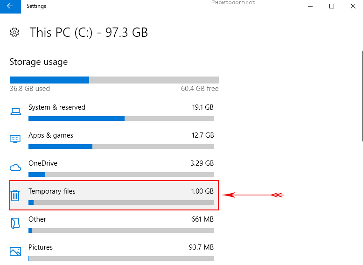The image size is (363, 265).
Task: Click the 3.29 GB size value
Action: (202, 163)
